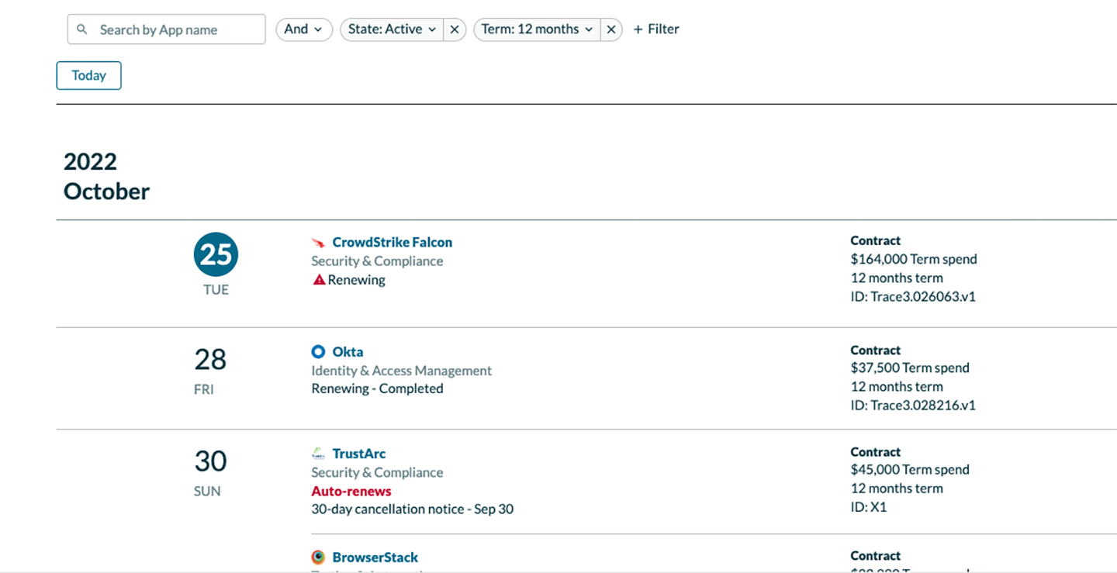Open the CrowdStrike Falcon app link
This screenshot has height=573, width=1117.
[392, 243]
